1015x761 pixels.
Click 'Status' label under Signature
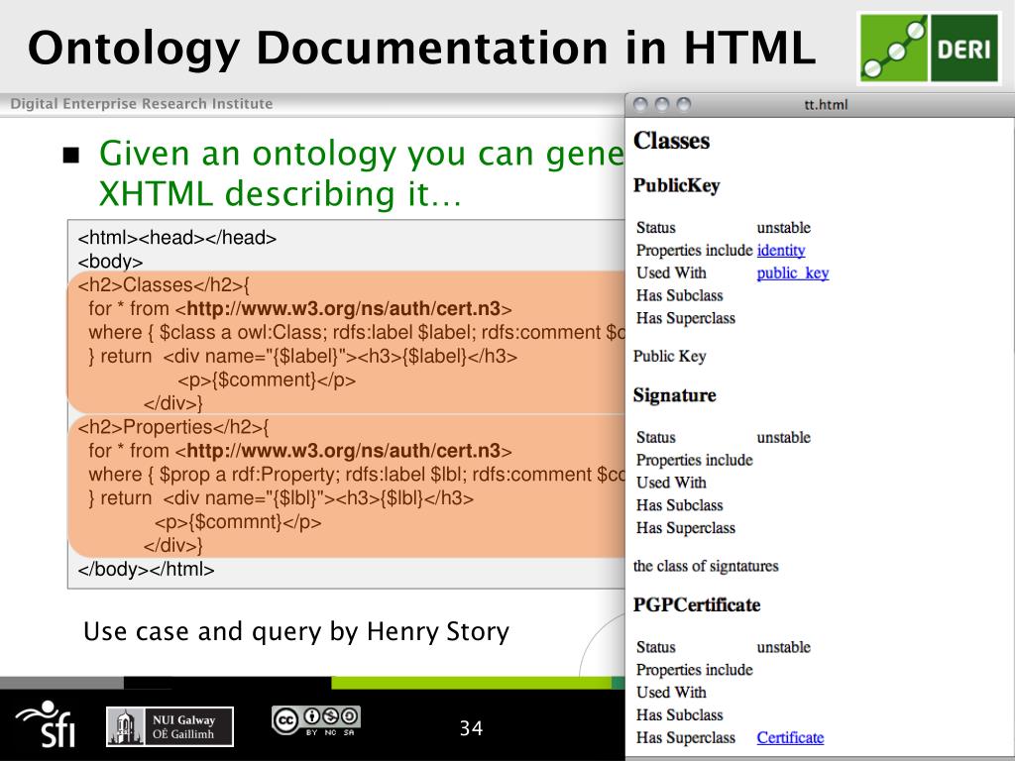(656, 437)
